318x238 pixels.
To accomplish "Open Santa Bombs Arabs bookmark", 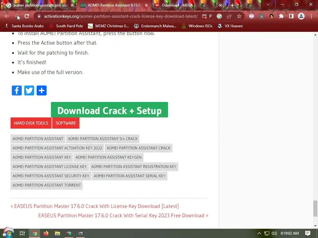I will (x=24, y=26).
